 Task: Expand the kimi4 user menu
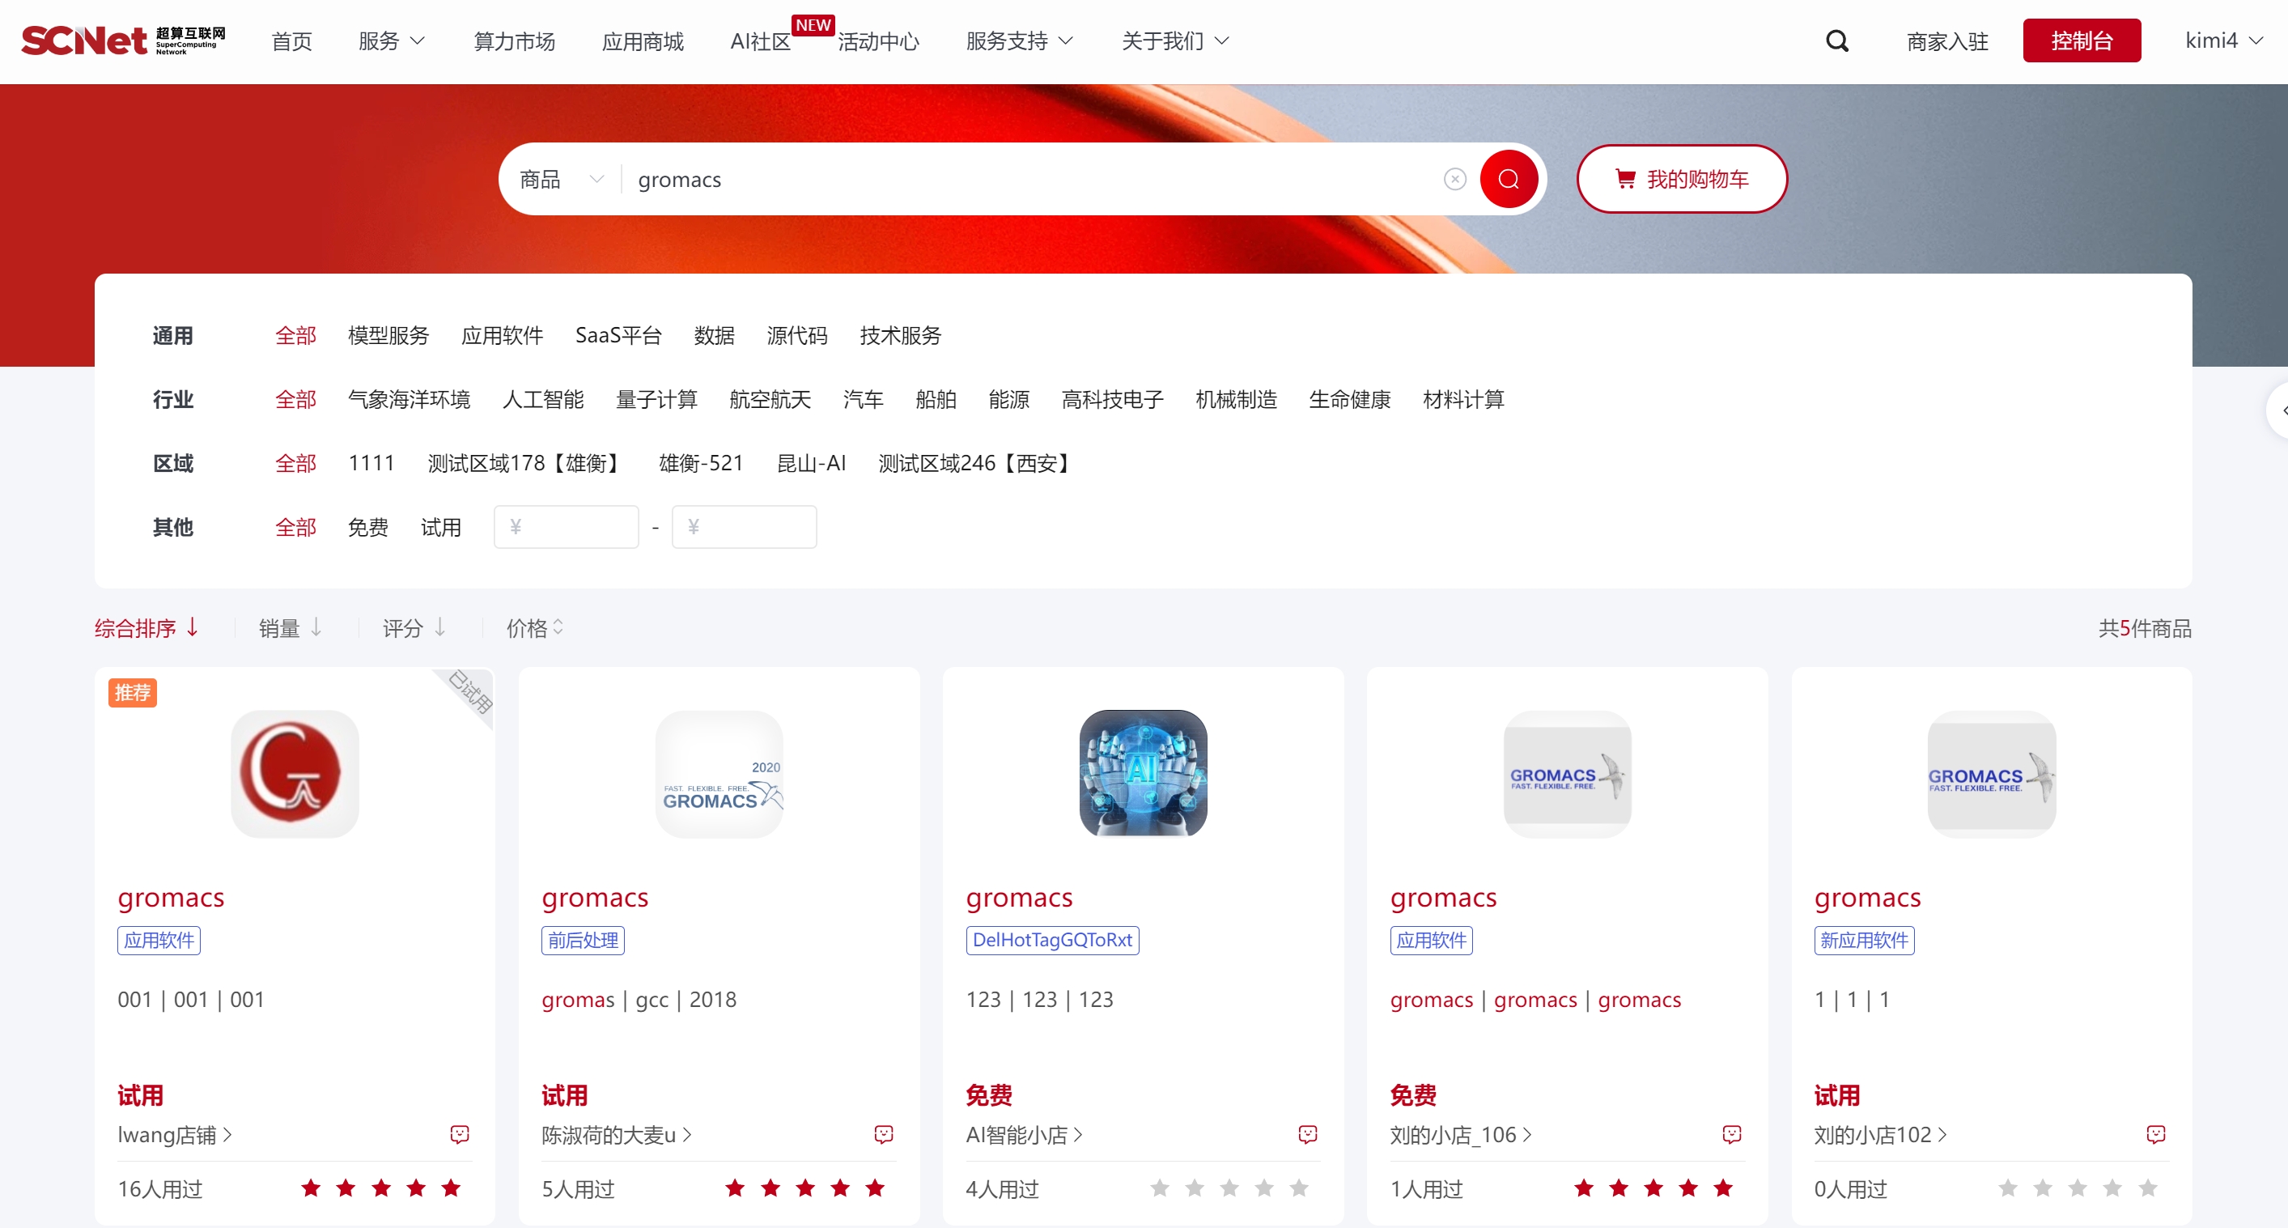2222,40
